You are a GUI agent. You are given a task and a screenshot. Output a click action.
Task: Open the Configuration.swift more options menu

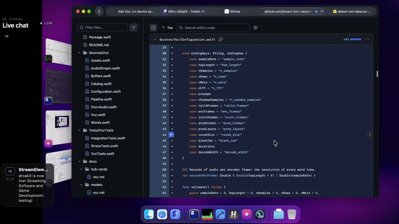pos(367,40)
